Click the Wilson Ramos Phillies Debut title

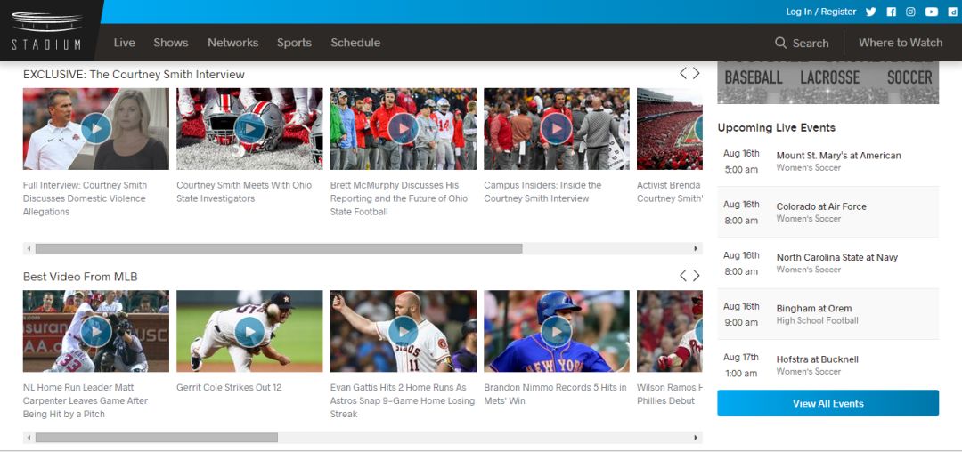[x=669, y=394]
